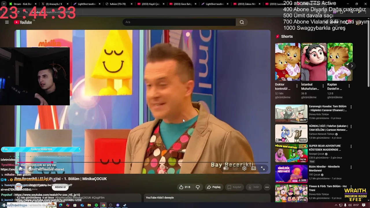Focus the Ara search field
The height and width of the screenshot is (208, 370).
point(179,22)
